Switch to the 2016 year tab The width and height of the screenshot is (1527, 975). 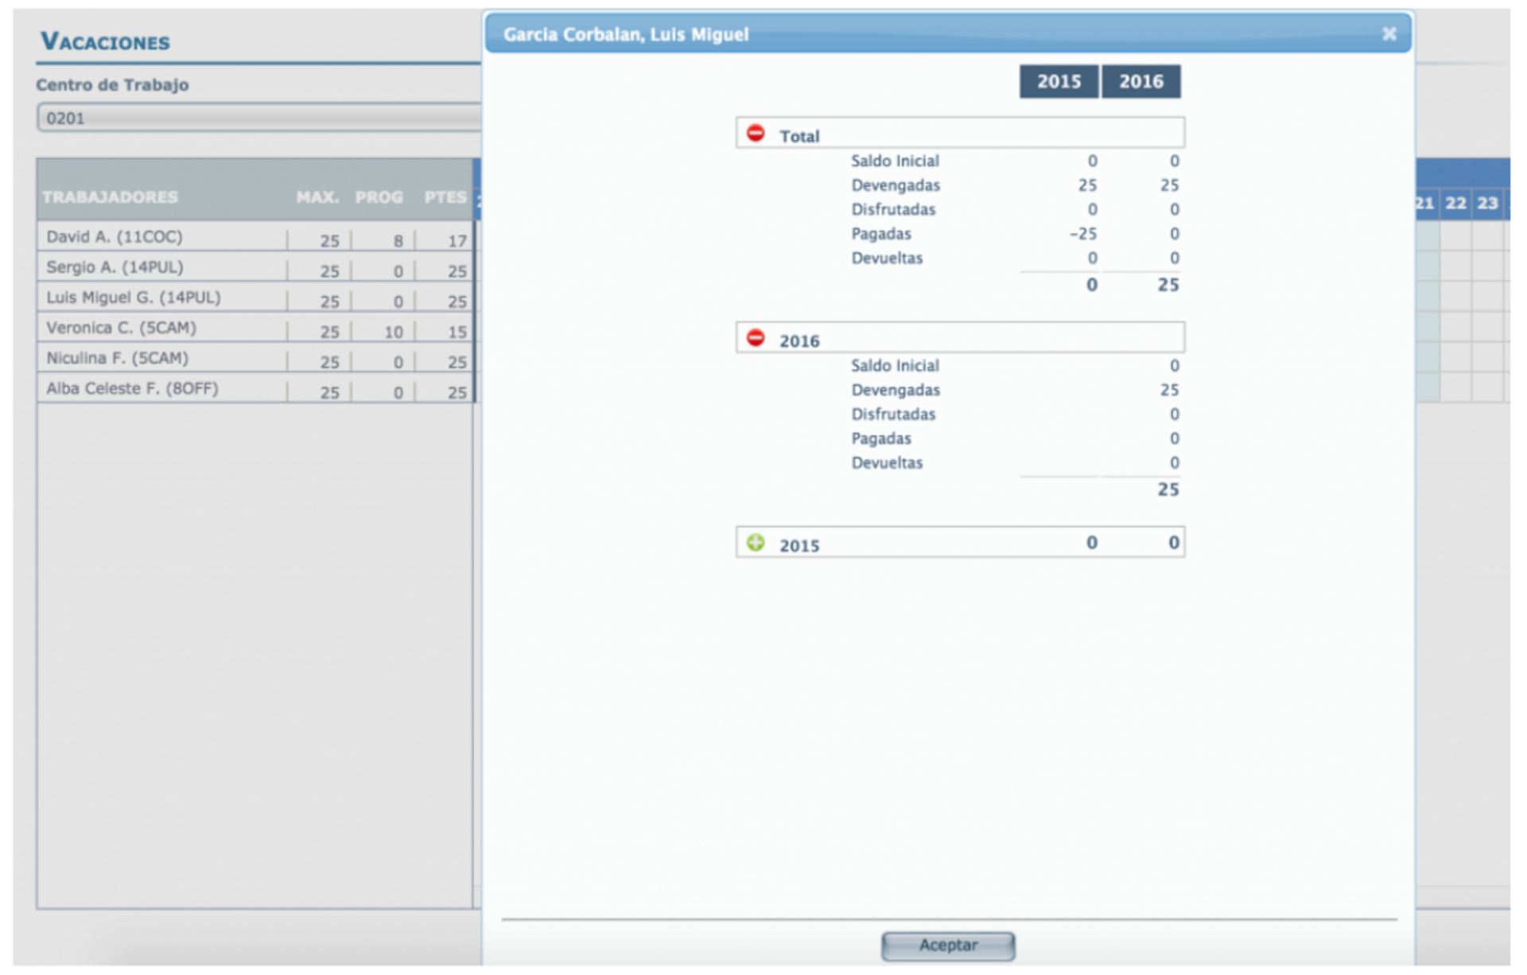click(1140, 81)
